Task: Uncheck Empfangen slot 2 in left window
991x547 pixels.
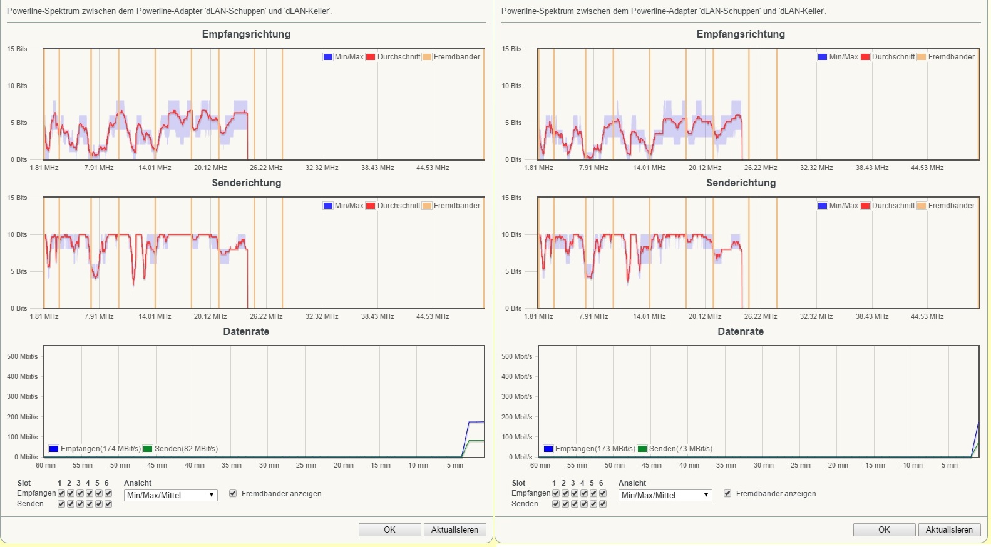Action: pyautogui.click(x=71, y=493)
